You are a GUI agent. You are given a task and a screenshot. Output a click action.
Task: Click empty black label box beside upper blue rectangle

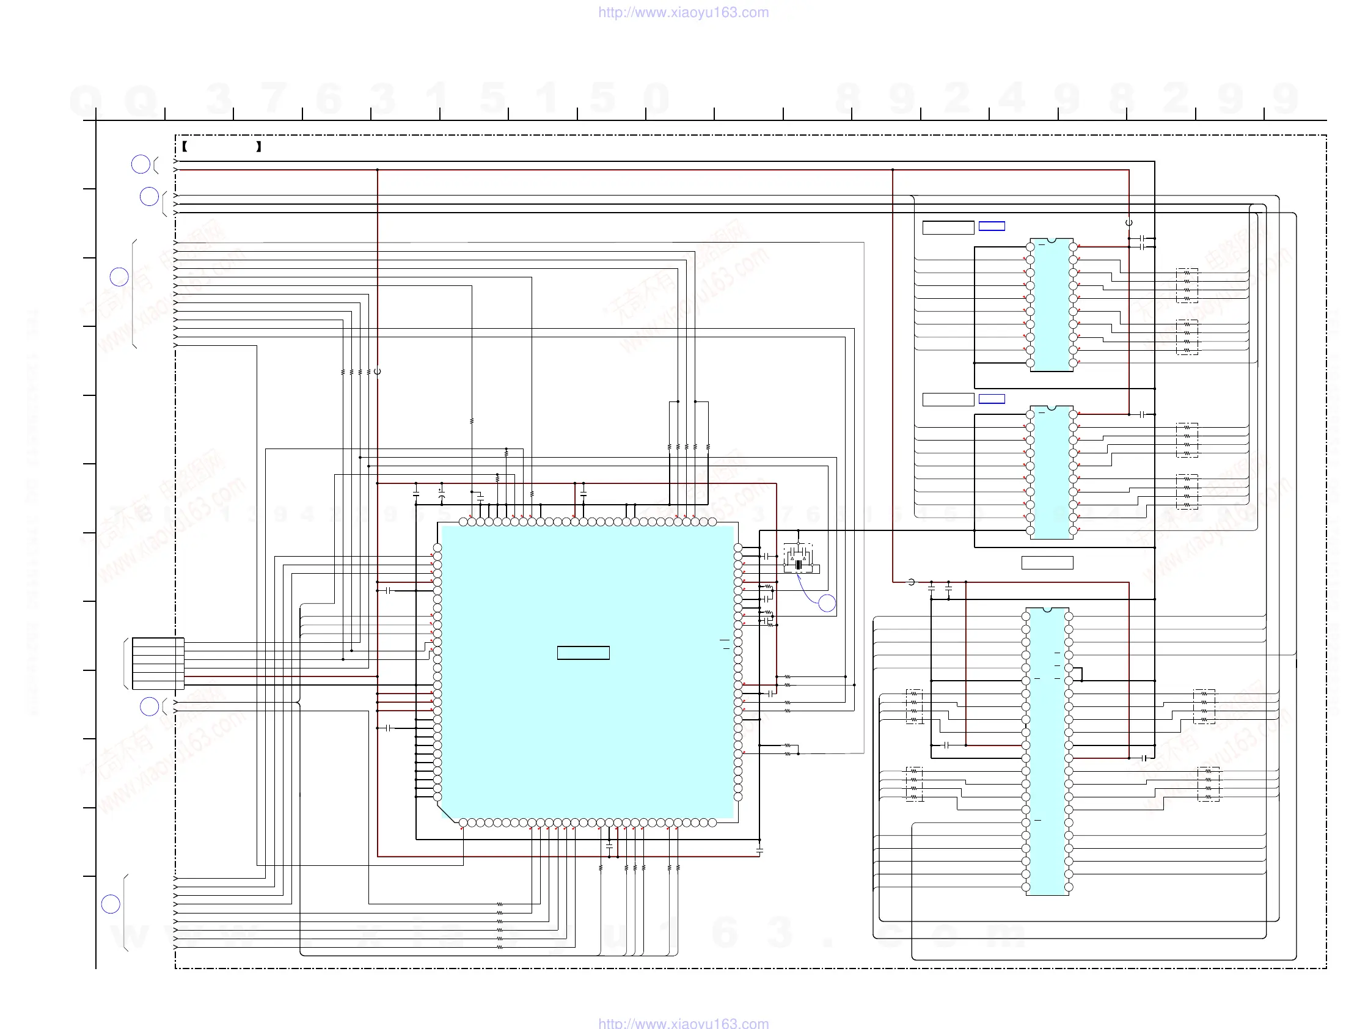pyautogui.click(x=948, y=227)
